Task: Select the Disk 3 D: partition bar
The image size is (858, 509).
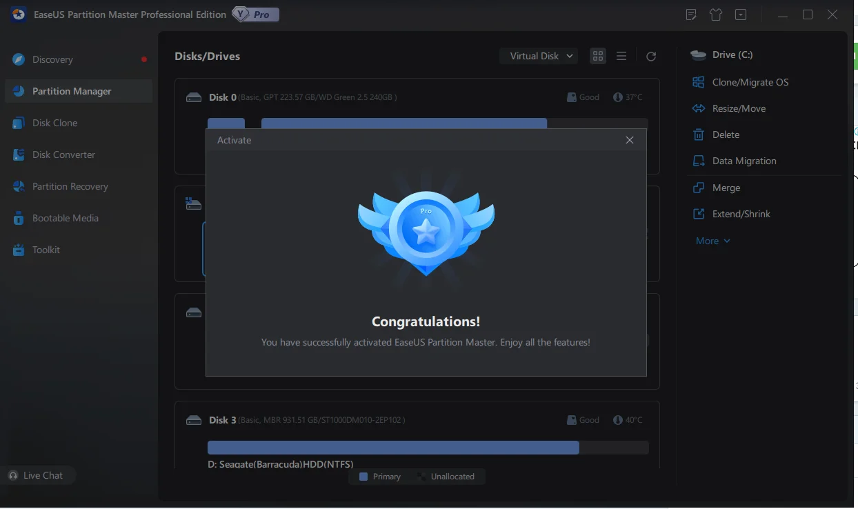Action: coord(393,448)
